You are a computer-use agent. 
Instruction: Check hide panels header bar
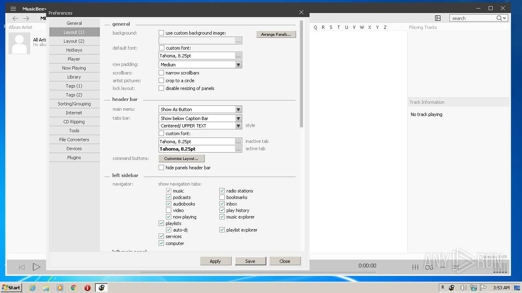click(161, 168)
